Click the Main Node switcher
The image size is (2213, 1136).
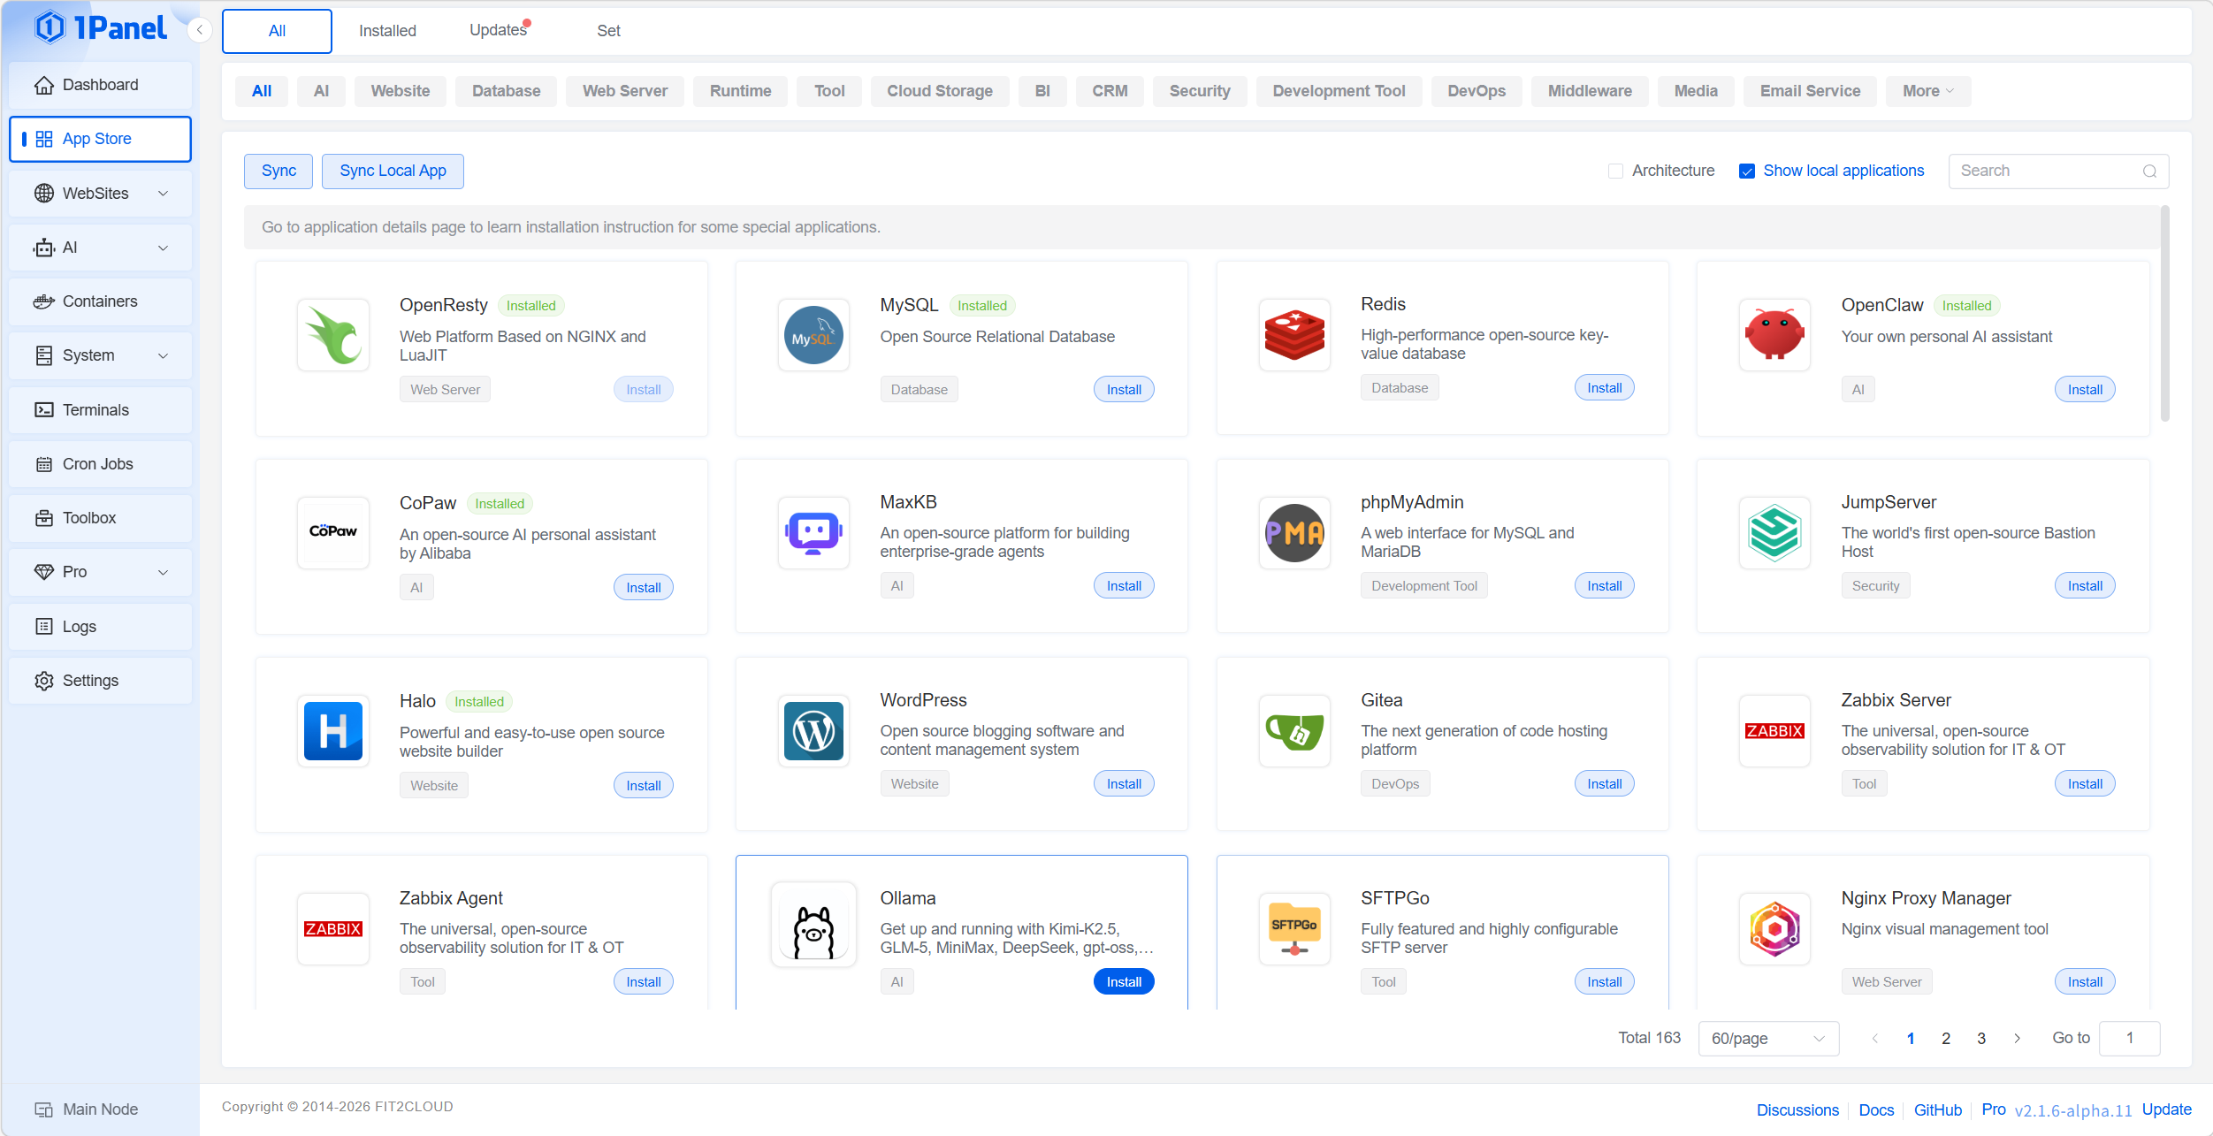(87, 1109)
